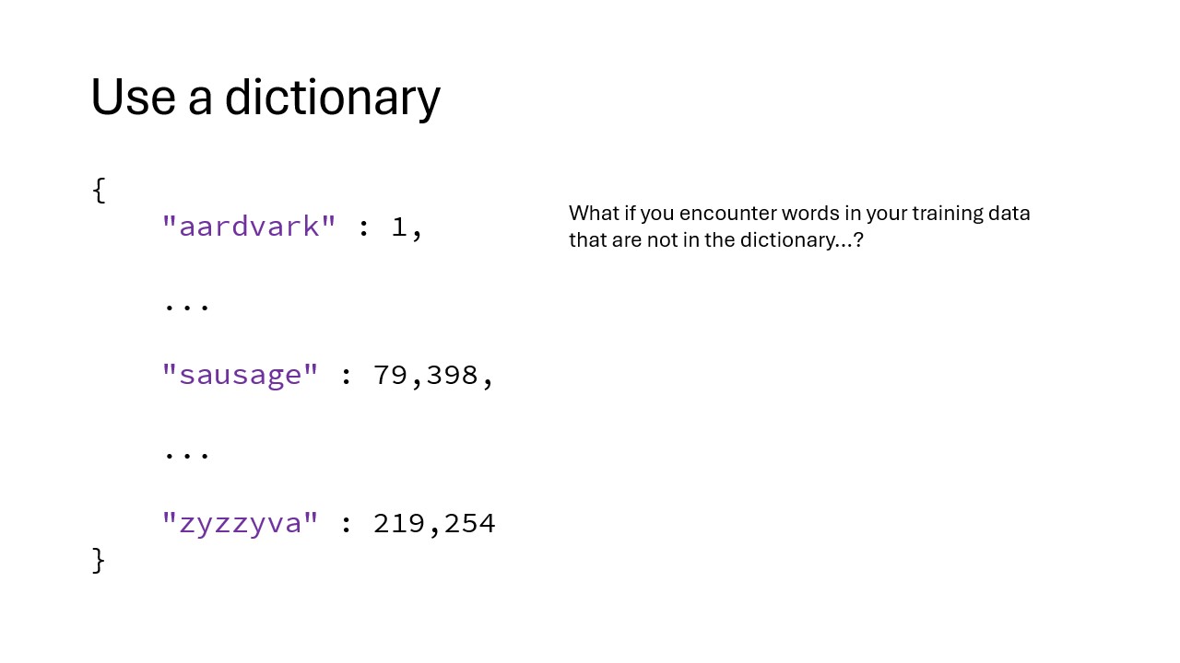This screenshot has height=663, width=1180.
Task: Click the "that are not in the dictionary...?" line
Action: [715, 240]
